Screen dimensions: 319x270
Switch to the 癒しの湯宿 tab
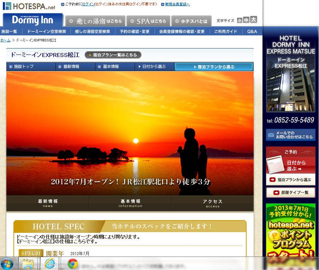[95, 21]
